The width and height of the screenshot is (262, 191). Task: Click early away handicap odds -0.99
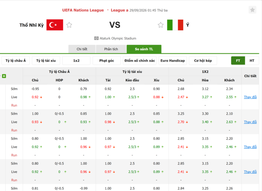tap(83, 188)
